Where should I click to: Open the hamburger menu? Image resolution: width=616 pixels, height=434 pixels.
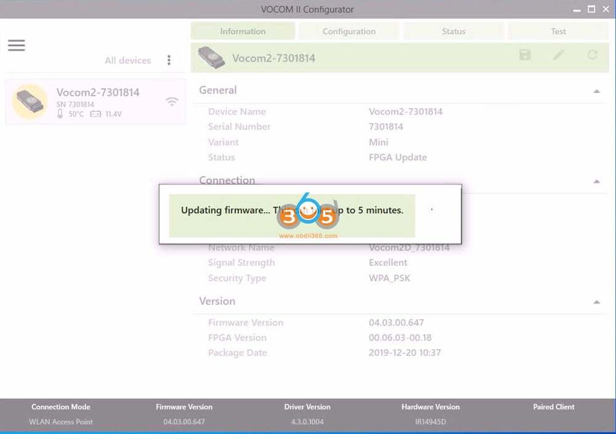click(17, 45)
